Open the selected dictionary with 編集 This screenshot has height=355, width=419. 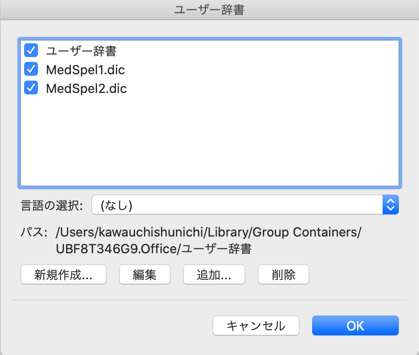coord(145,274)
